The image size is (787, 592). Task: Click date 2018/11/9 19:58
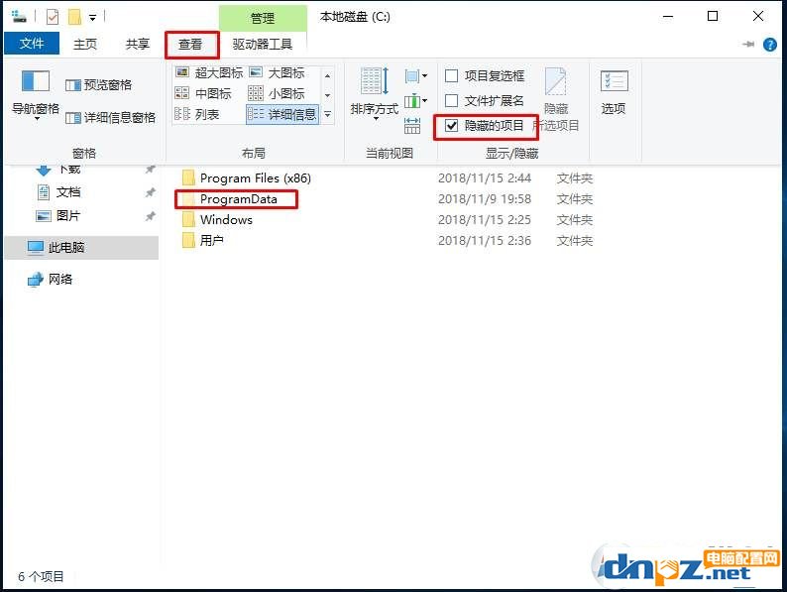[x=485, y=199]
